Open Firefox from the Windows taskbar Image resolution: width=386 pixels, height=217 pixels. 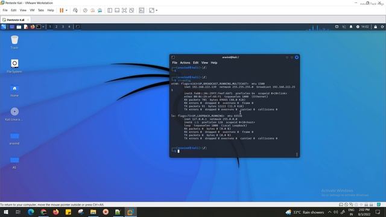tap(56, 212)
